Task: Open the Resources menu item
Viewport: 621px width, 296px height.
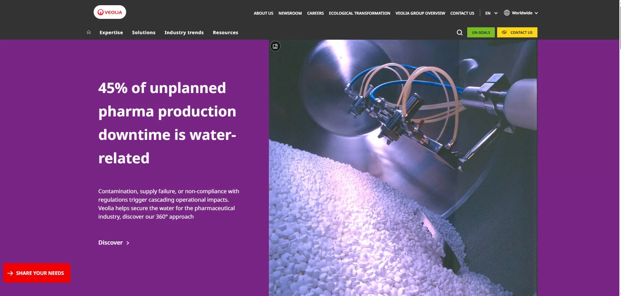Action: 225,32
